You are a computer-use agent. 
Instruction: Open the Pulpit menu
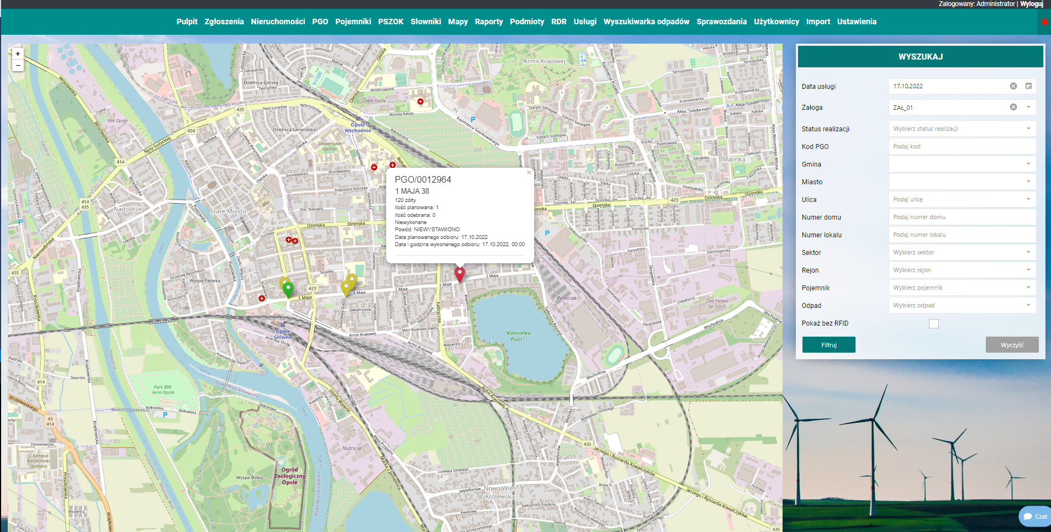point(187,22)
